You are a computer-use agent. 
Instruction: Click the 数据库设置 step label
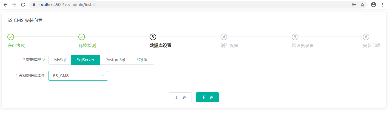click(161, 46)
